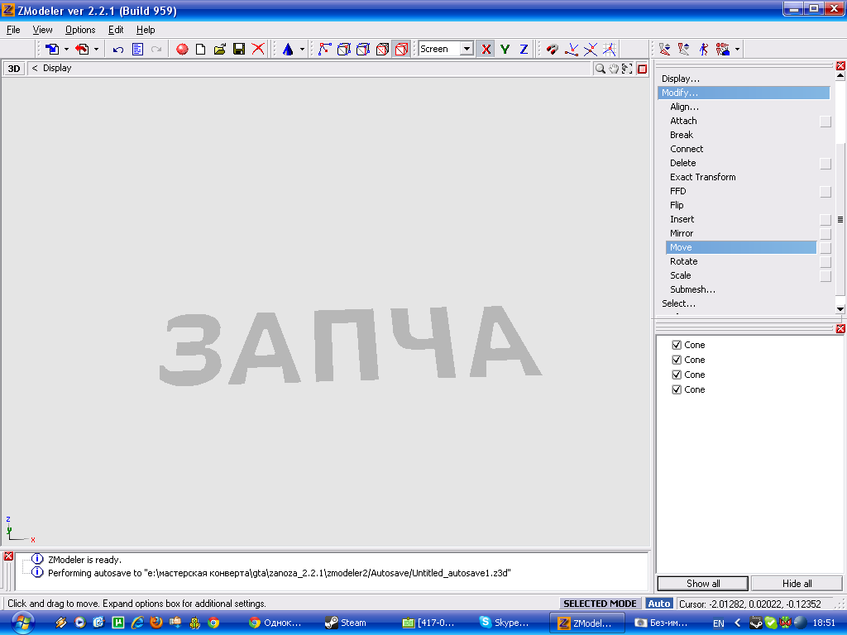Screen dimensions: 847x635
Task: Click the undo arrow in the toolbar
Action: click(x=118, y=50)
